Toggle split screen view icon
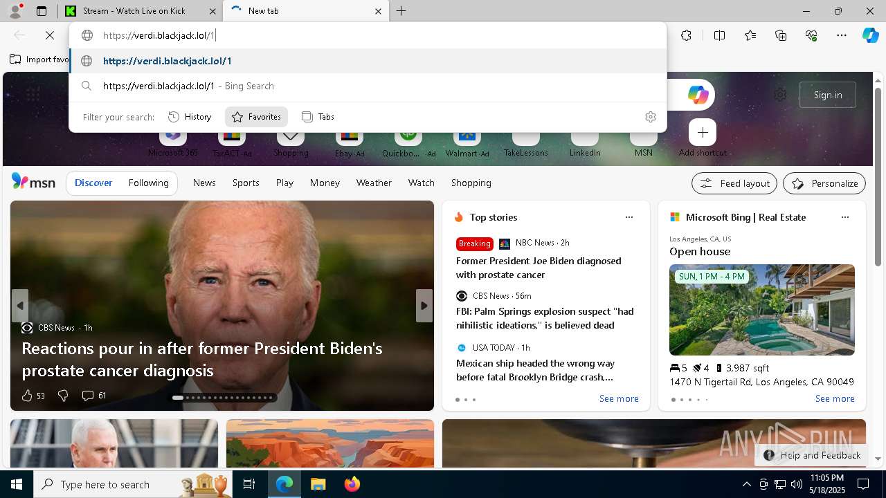The image size is (886, 498). pos(719,35)
